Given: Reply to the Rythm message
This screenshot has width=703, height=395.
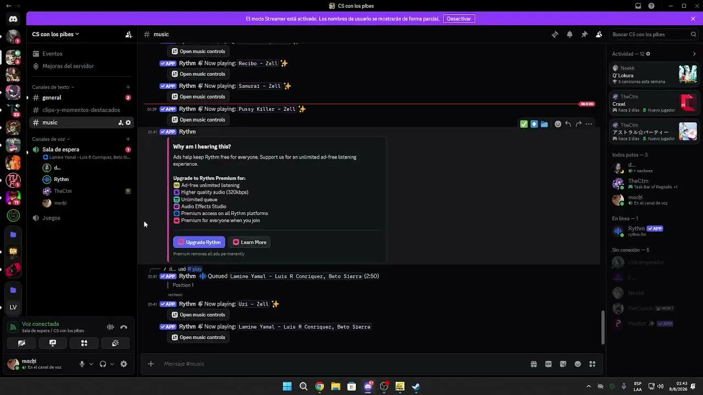Looking at the screenshot, I should point(568,124).
